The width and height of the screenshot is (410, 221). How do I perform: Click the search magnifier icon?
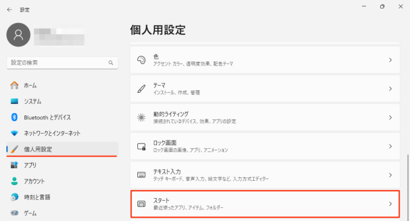tap(111, 63)
